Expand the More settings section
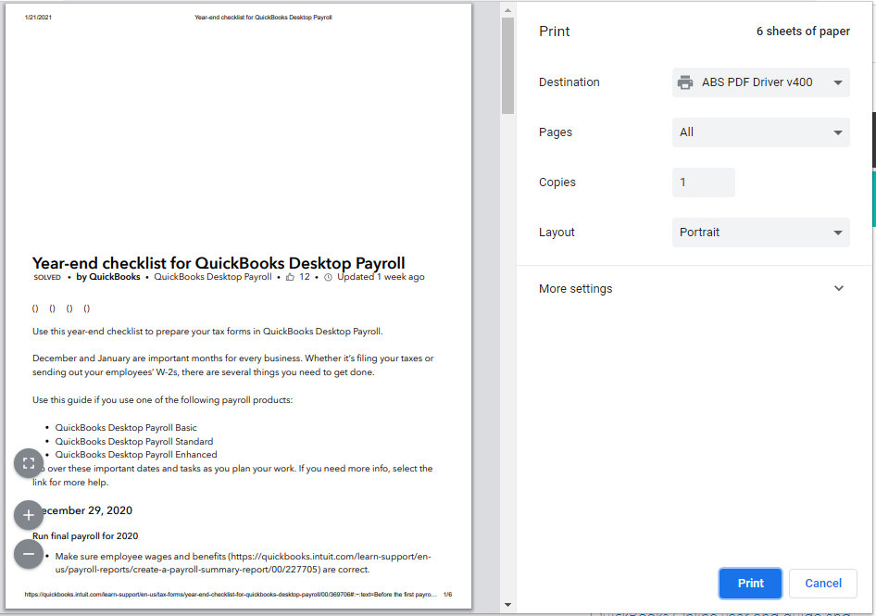 (x=692, y=288)
